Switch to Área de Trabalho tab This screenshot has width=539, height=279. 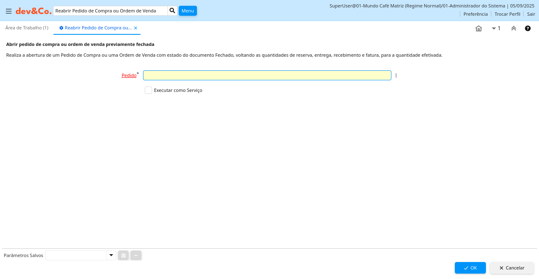pyautogui.click(x=27, y=28)
